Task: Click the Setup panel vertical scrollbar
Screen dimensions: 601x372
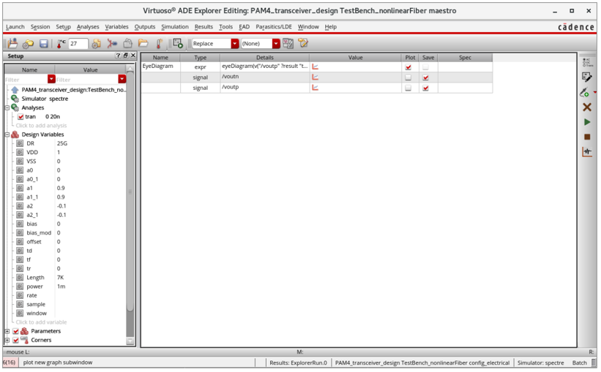Action: [x=130, y=191]
